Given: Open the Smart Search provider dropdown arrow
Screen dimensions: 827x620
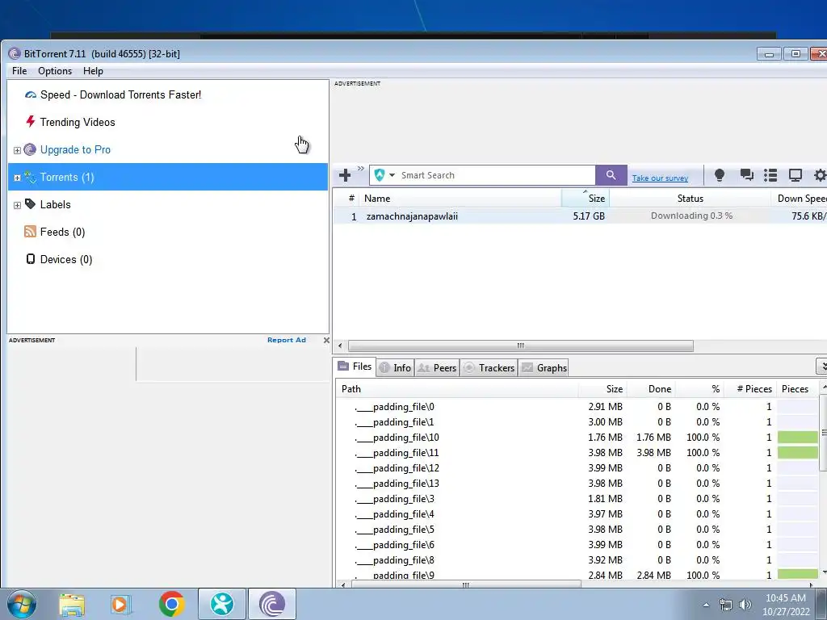Looking at the screenshot, I should [x=392, y=175].
